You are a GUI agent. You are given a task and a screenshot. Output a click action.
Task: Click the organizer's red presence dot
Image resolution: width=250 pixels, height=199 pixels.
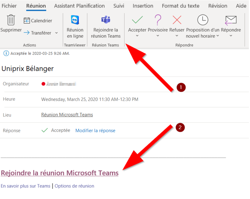tap(43, 84)
